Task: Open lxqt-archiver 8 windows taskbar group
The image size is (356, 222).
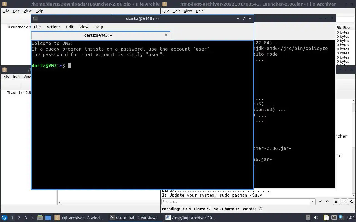Action: [80, 218]
